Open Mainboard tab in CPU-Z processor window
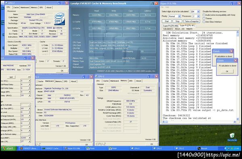Viewport: 242px width, 159px height. (25, 7)
